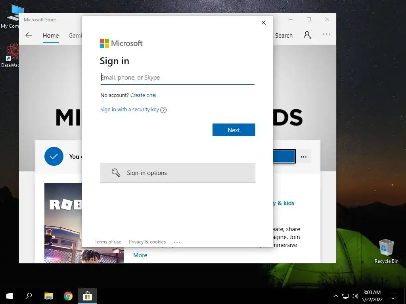The height and width of the screenshot is (304, 406).
Task: Click the Next button
Action: click(x=234, y=130)
